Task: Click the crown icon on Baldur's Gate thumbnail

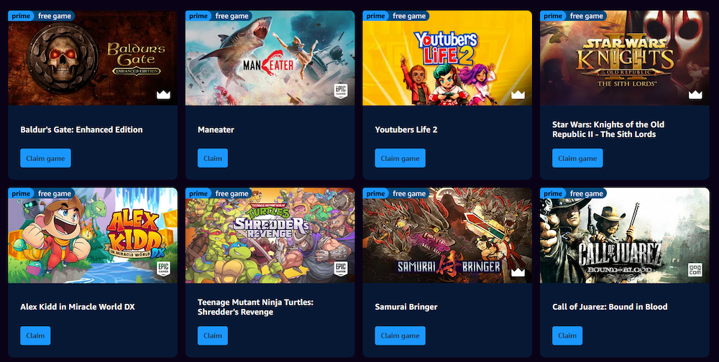Action: [163, 95]
